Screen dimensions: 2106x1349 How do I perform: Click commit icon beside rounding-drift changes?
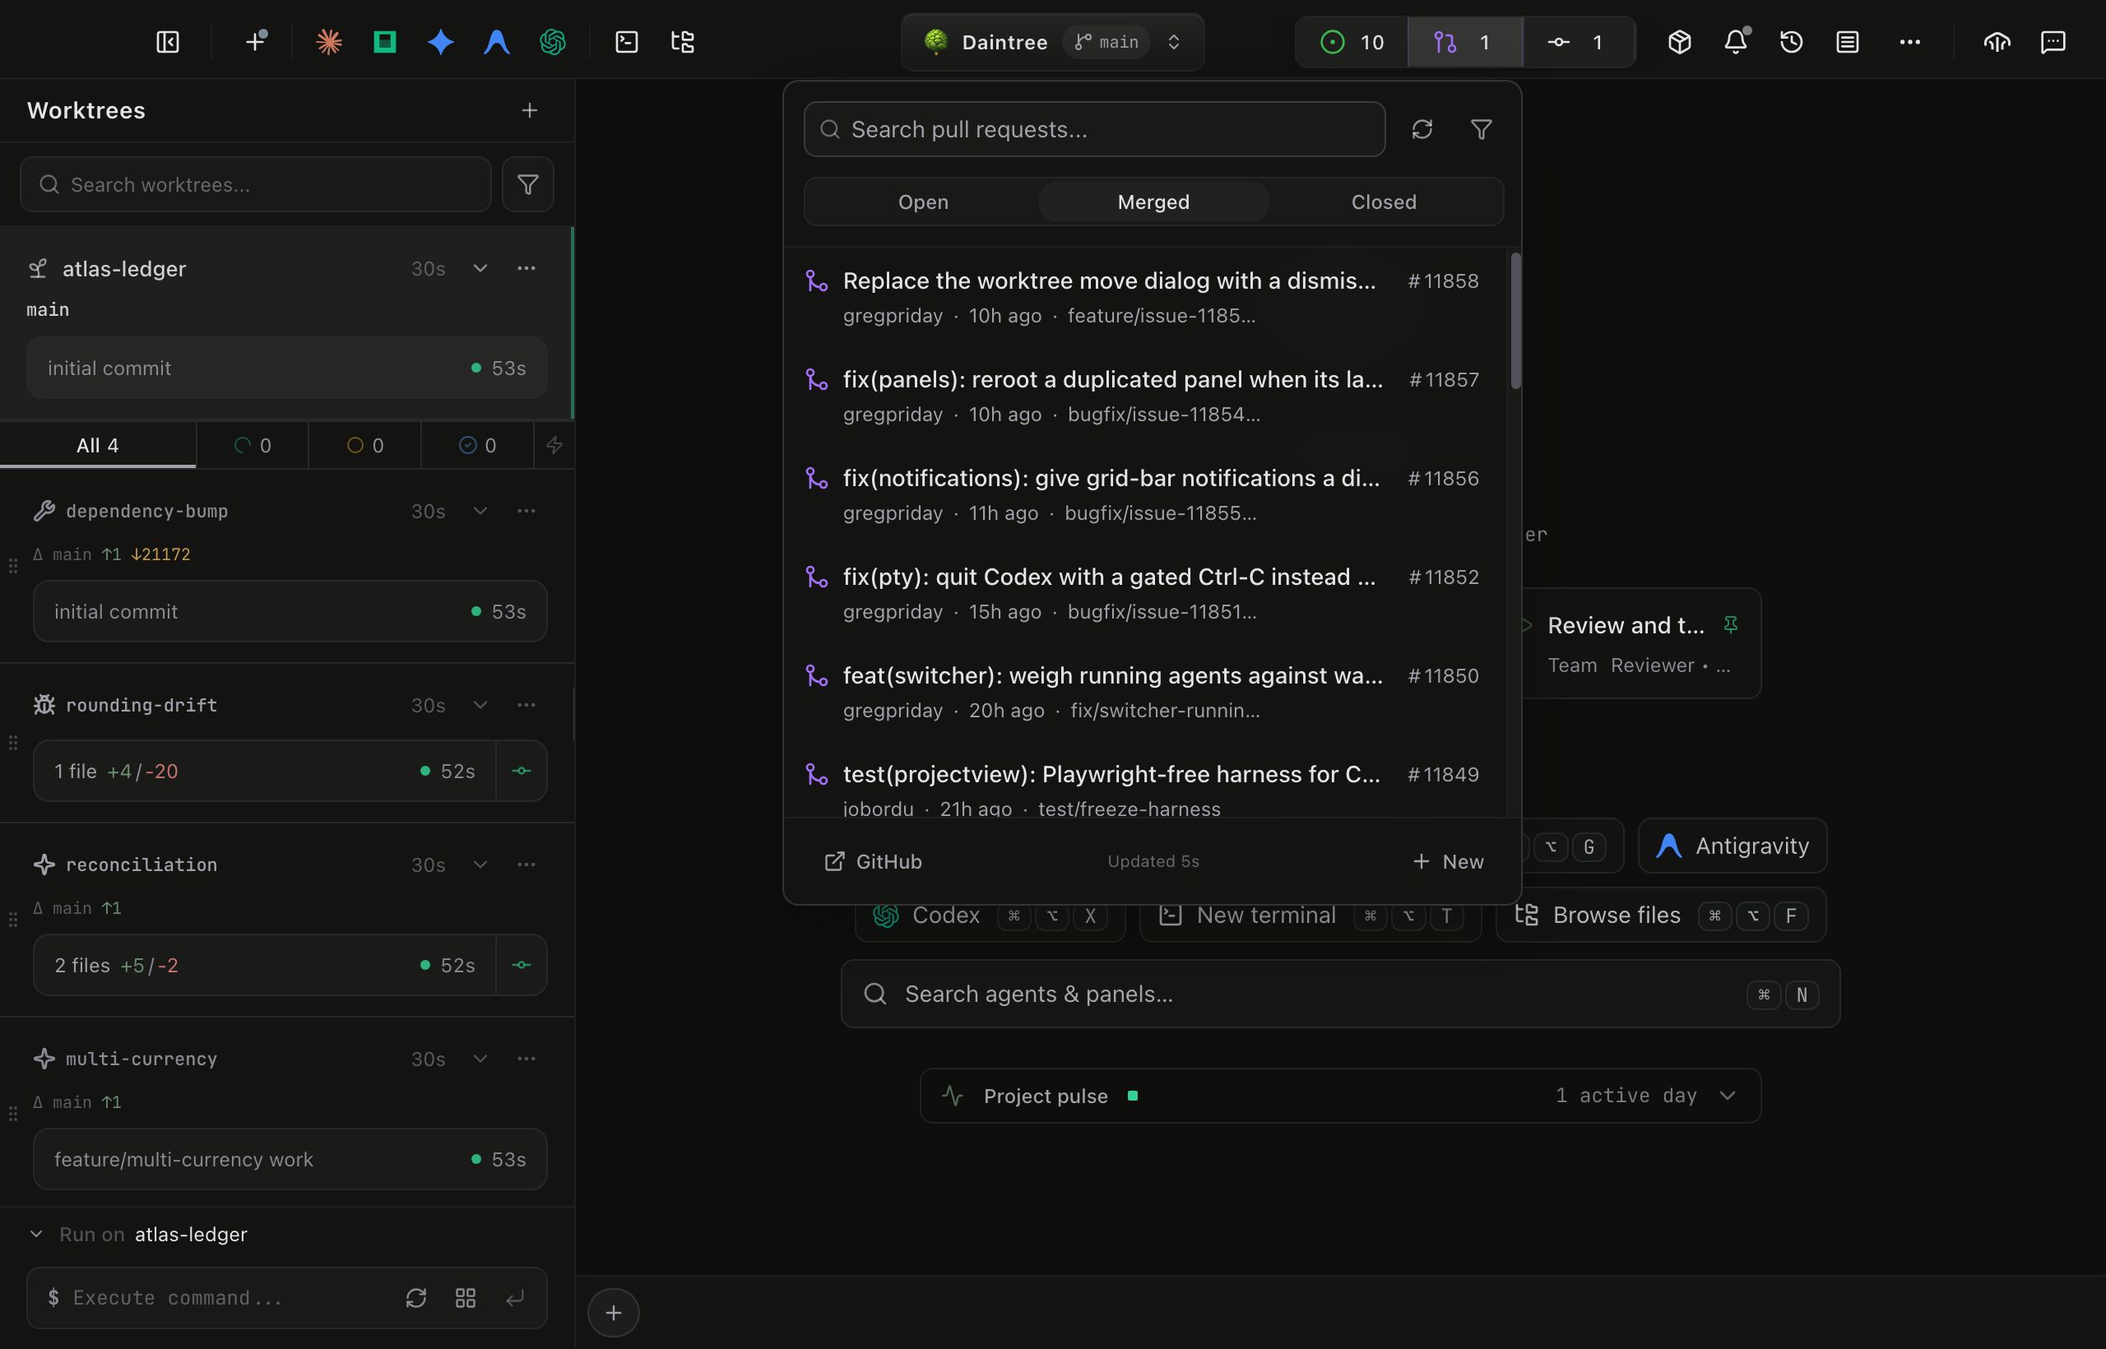click(x=522, y=771)
